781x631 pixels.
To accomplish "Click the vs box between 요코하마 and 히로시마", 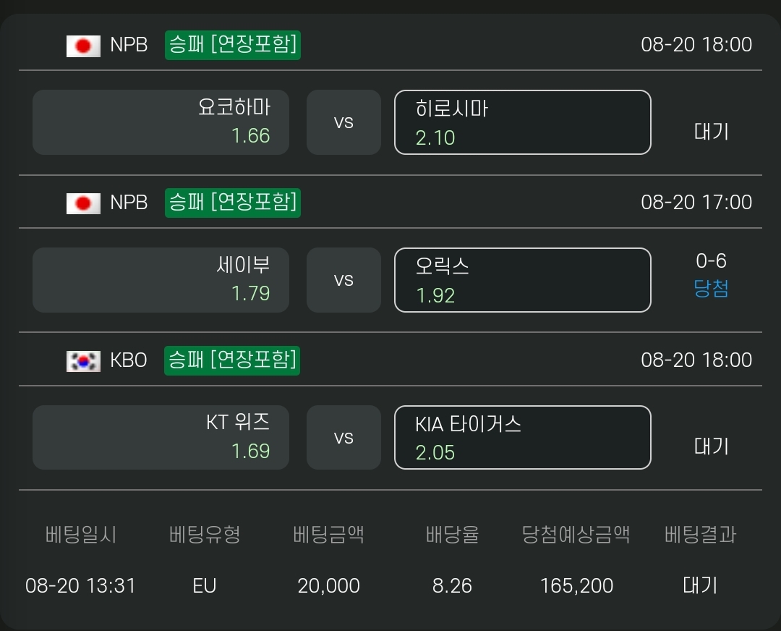I will click(x=343, y=122).
